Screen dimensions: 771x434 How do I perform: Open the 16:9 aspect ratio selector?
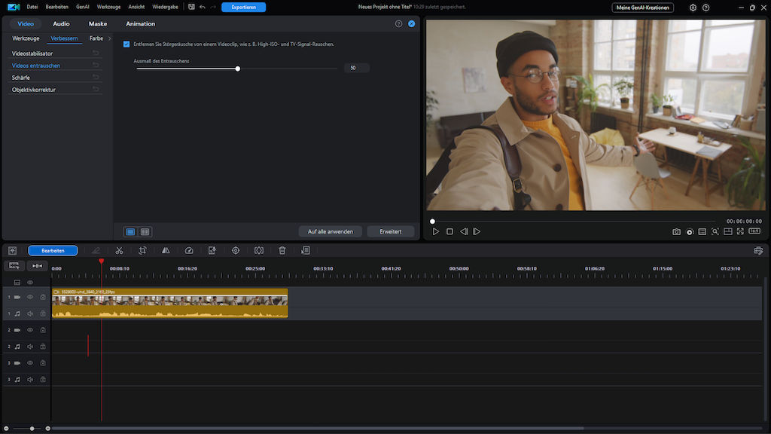754,231
